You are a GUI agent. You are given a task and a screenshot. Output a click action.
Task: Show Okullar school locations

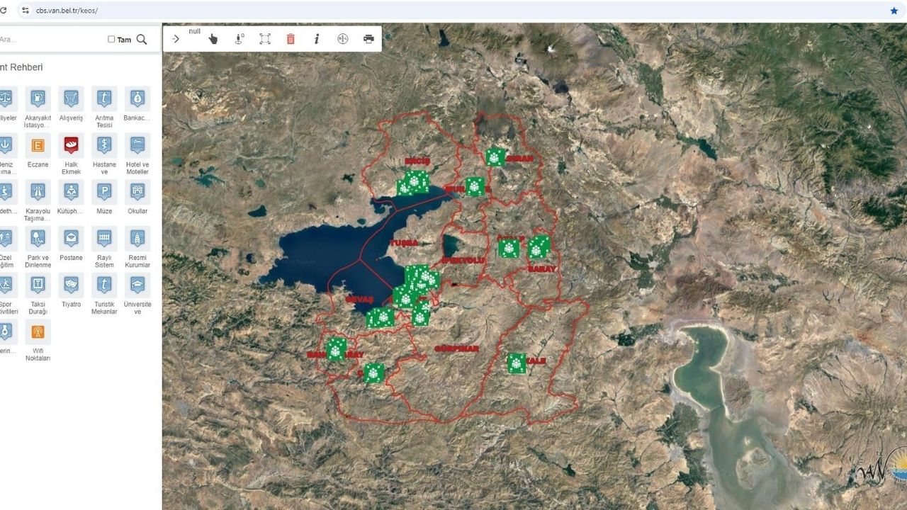(x=137, y=192)
